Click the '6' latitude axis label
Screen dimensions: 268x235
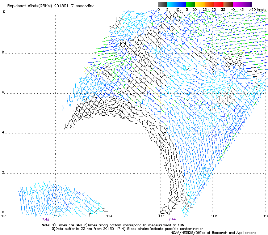point(3,92)
